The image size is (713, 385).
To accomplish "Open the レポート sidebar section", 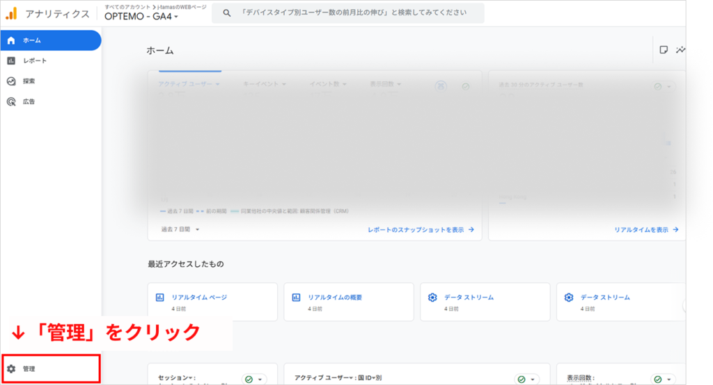I will (x=50, y=61).
